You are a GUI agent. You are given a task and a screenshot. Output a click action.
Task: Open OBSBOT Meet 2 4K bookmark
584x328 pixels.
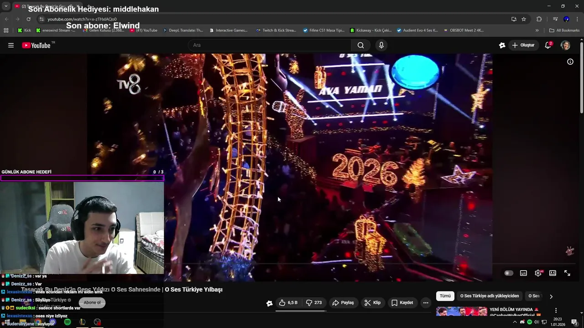point(464,31)
